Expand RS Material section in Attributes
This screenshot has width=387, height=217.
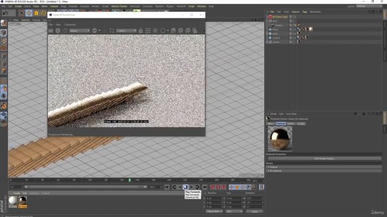point(268,171)
